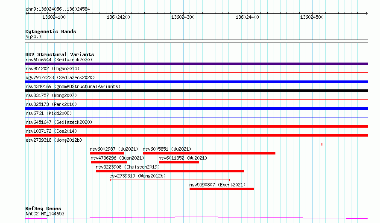Open nsv825173 (Park2010) variant label
The width and height of the screenshot is (380, 223).
coord(51,104)
